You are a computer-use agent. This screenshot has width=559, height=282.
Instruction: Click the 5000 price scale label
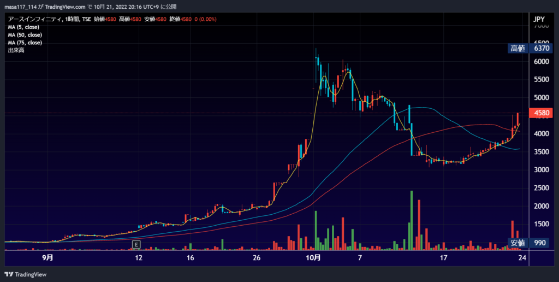click(541, 97)
